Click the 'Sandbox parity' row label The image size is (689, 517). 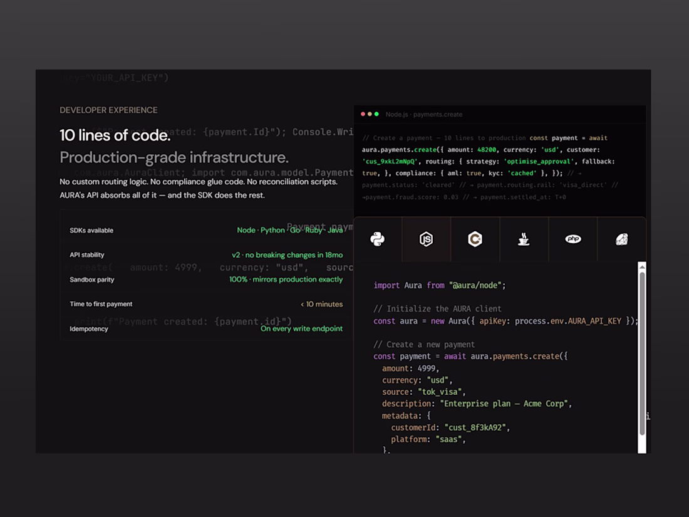point(92,279)
